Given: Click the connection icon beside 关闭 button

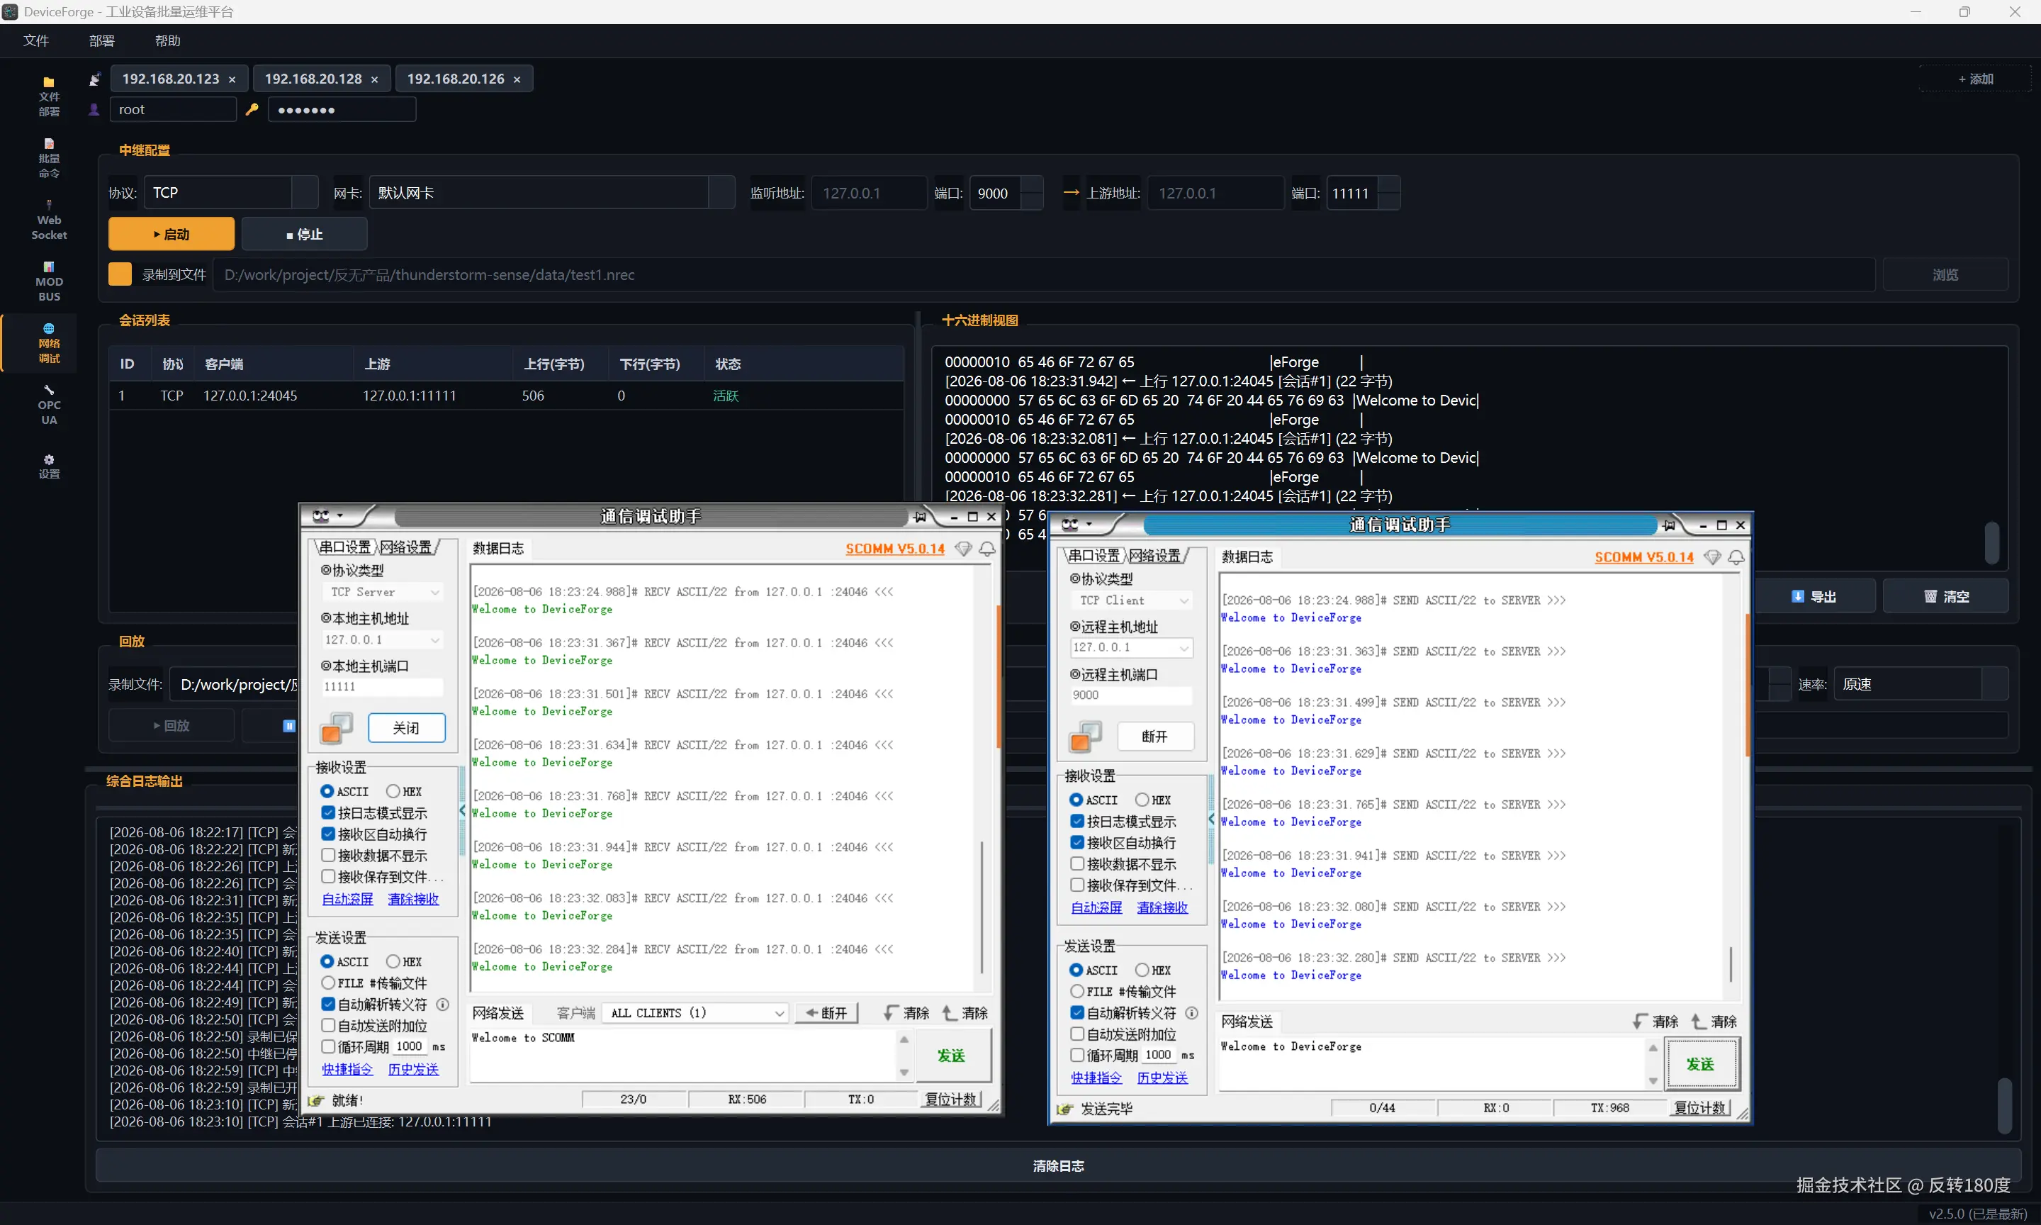Looking at the screenshot, I should (336, 727).
